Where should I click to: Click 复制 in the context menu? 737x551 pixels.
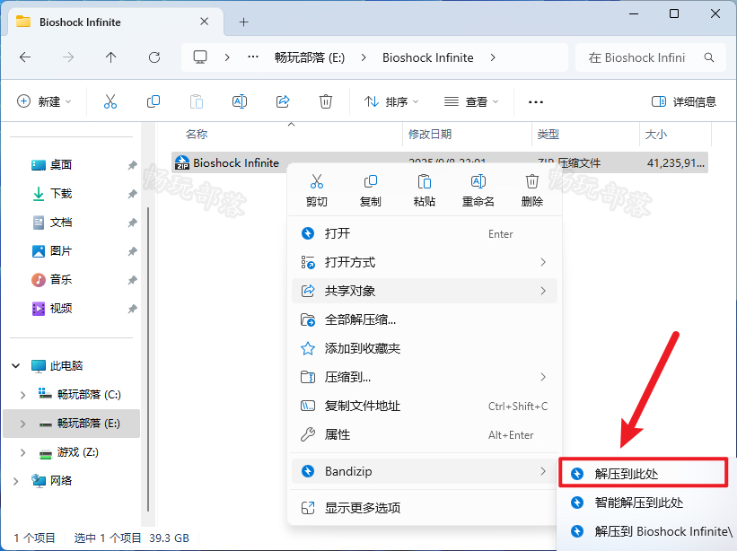[x=371, y=191]
